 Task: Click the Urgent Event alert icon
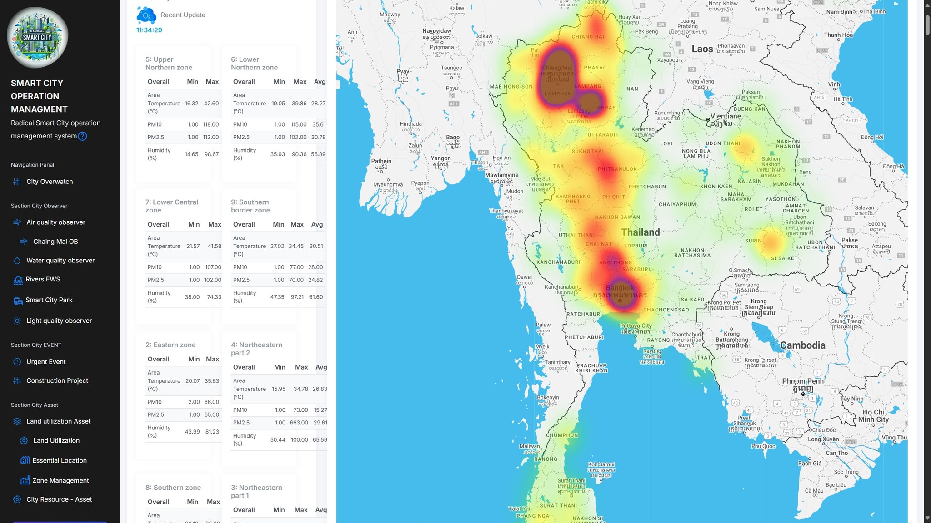[17, 362]
